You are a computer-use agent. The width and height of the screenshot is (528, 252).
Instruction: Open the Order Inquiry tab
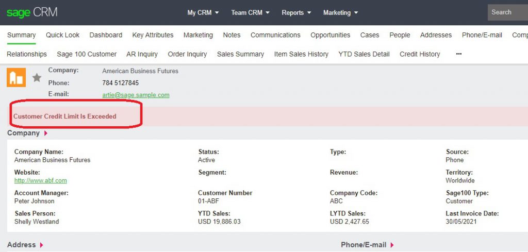pyautogui.click(x=187, y=54)
